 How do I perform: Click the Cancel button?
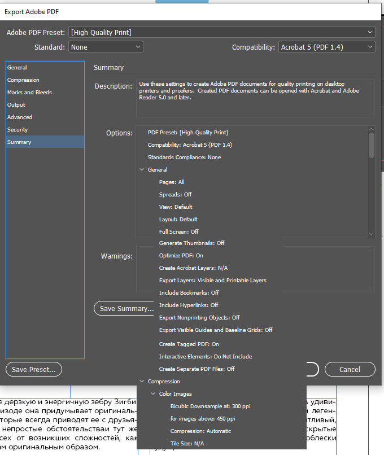click(350, 369)
